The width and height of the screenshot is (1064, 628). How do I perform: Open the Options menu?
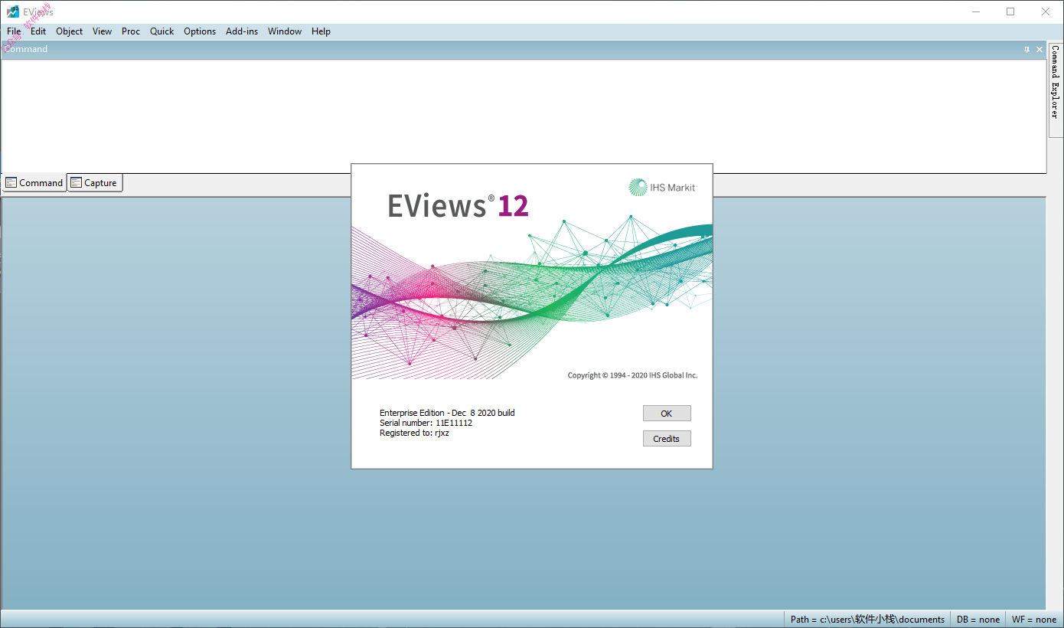[x=200, y=31]
